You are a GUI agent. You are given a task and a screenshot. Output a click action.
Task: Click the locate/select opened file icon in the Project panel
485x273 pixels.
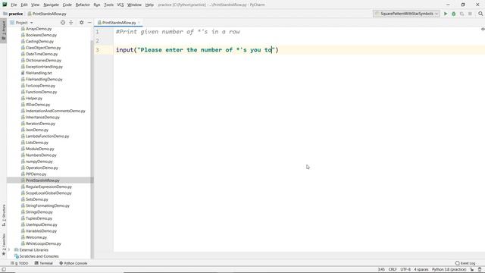[63, 23]
